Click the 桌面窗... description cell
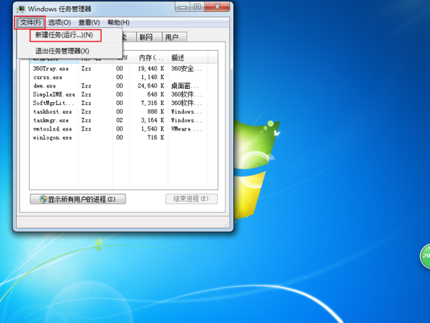The image size is (430, 323). [185, 86]
